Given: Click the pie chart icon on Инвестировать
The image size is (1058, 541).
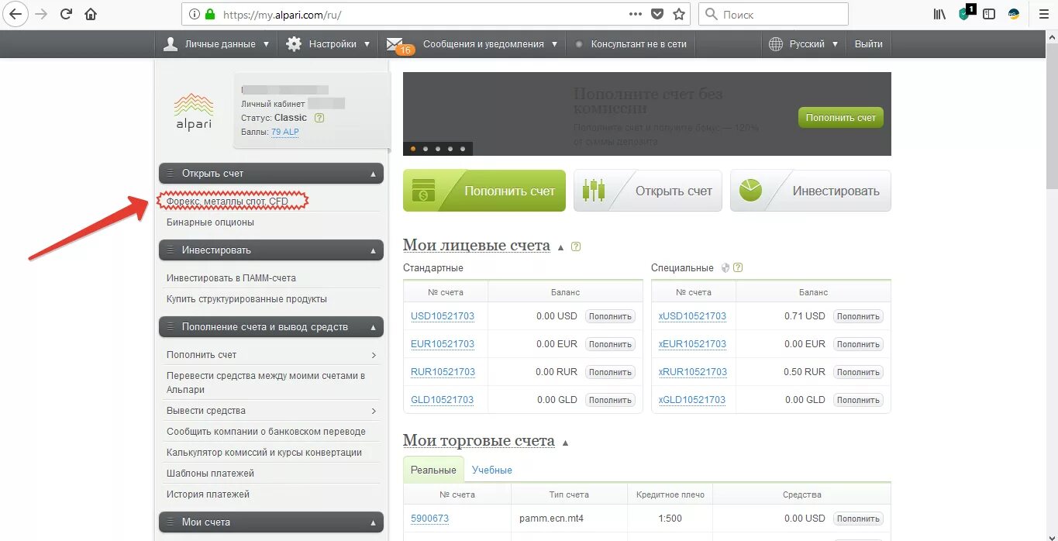Looking at the screenshot, I should (x=750, y=191).
